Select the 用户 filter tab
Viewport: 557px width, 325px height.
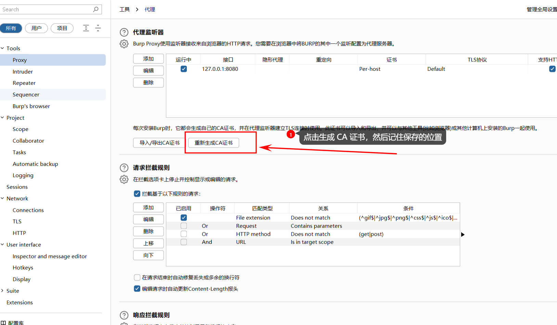coord(36,28)
